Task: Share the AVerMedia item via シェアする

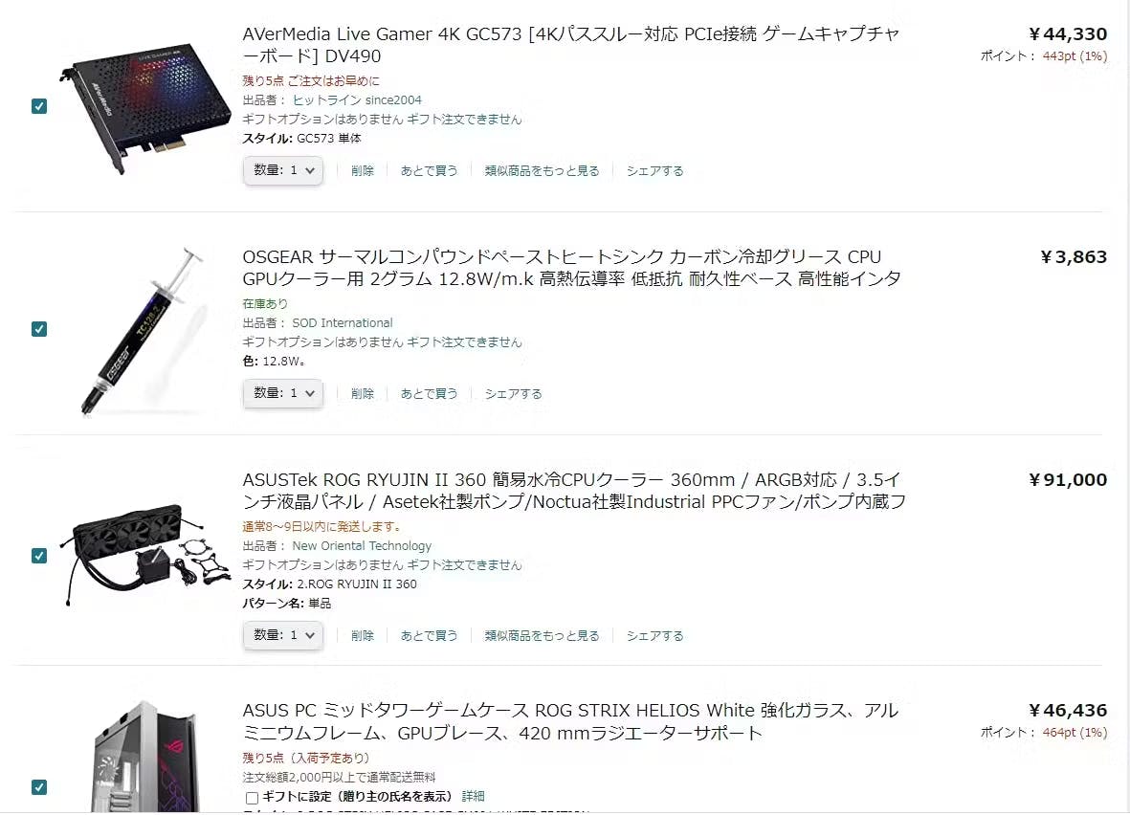Action: [654, 171]
